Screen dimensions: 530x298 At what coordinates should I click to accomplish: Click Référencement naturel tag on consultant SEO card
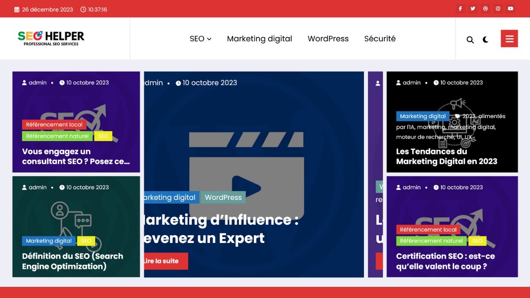[x=57, y=136]
